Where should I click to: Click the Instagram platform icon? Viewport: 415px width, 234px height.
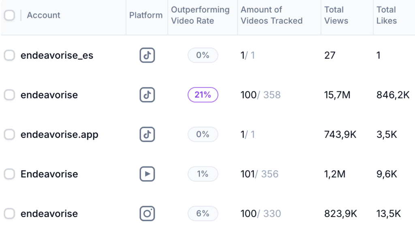pyautogui.click(x=147, y=214)
